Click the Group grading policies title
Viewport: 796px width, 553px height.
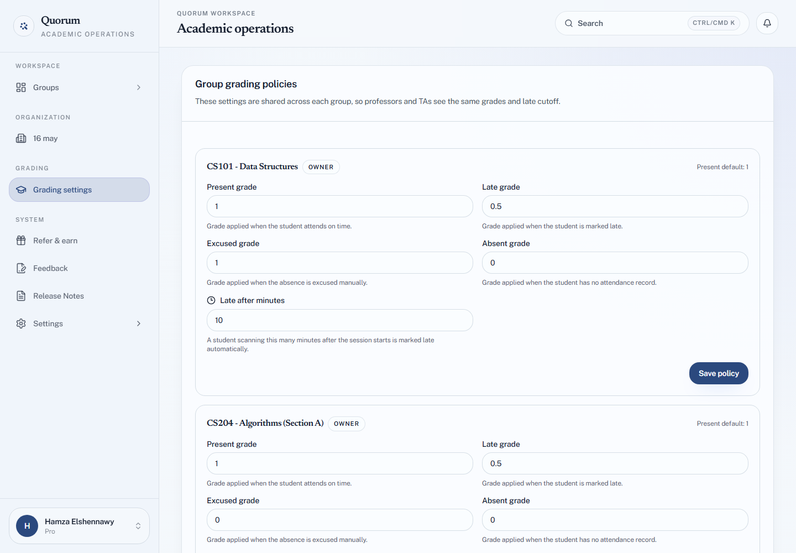[x=246, y=84]
